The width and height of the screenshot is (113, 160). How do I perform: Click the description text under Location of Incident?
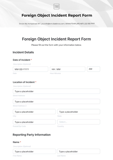pos(22,86)
